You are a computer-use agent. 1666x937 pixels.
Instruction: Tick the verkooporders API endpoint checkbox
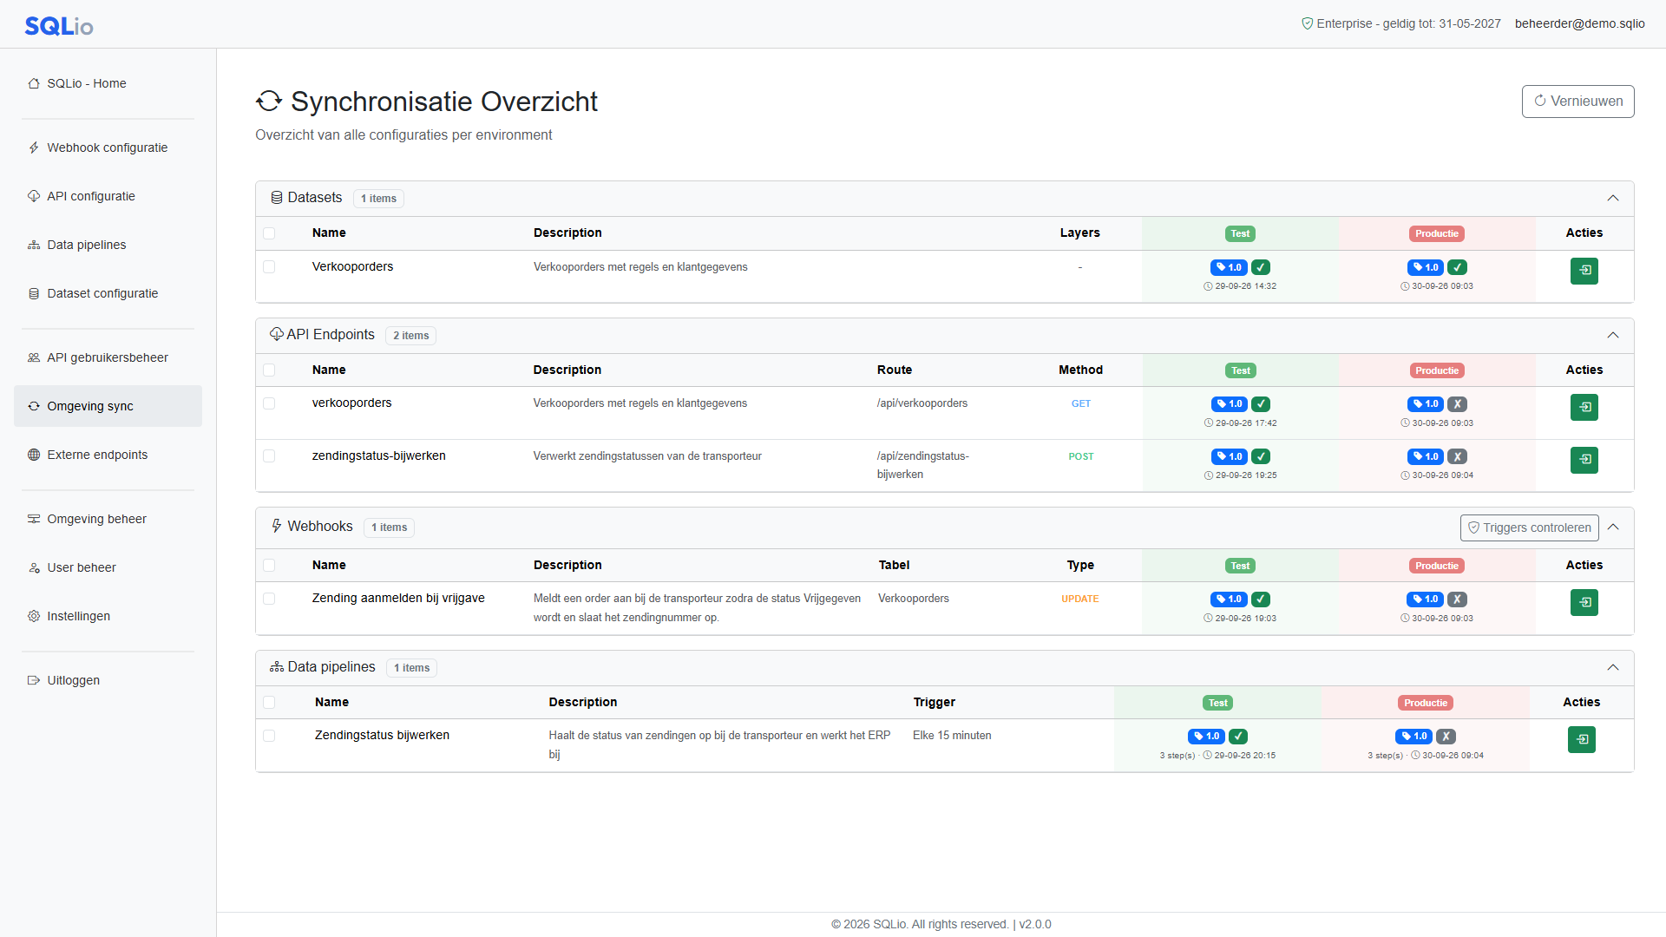tap(269, 403)
